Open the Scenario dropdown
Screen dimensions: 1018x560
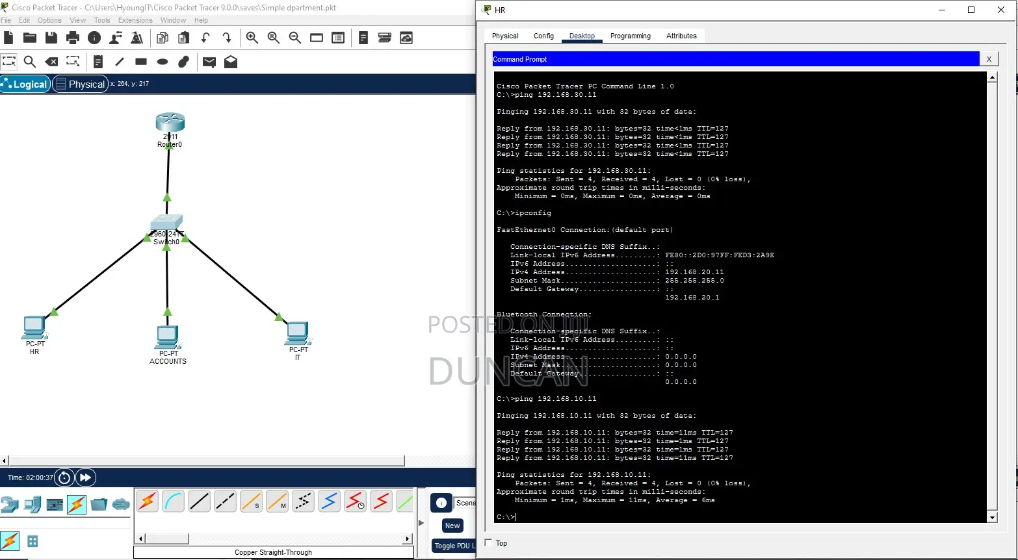pyautogui.click(x=465, y=503)
